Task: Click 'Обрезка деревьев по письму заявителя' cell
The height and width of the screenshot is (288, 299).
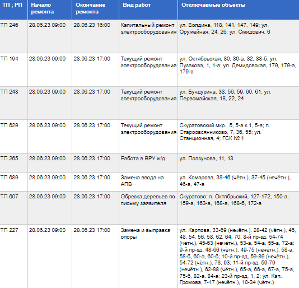Action: pyautogui.click(x=148, y=208)
